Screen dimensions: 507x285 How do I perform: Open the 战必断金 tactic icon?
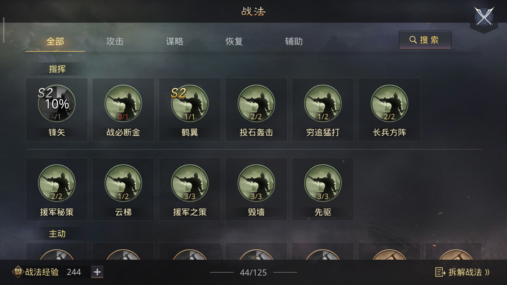[x=123, y=103]
